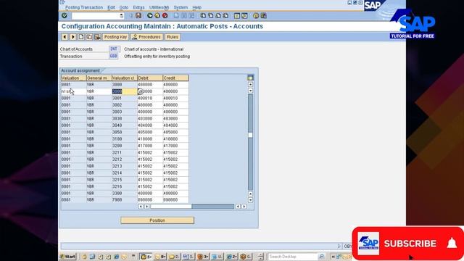This screenshot has height=261, width=464.
Task: Click the Search Desktop input field
Action: [x=292, y=256]
